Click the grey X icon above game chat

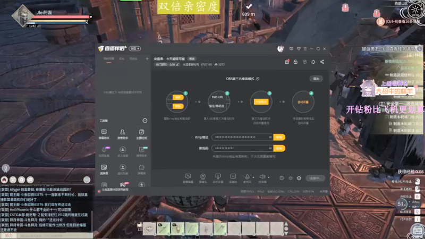pyautogui.click(x=13, y=180)
